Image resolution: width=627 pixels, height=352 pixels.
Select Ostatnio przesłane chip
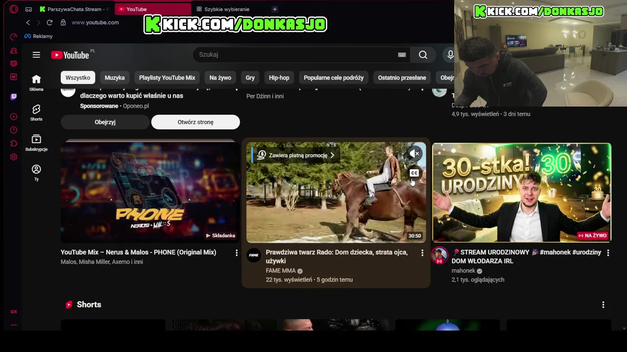click(x=402, y=78)
